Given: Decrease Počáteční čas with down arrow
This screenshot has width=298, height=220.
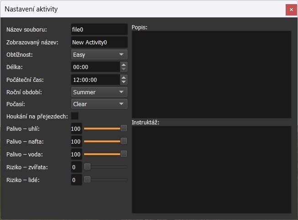Looking at the screenshot, I should pyautogui.click(x=123, y=82).
